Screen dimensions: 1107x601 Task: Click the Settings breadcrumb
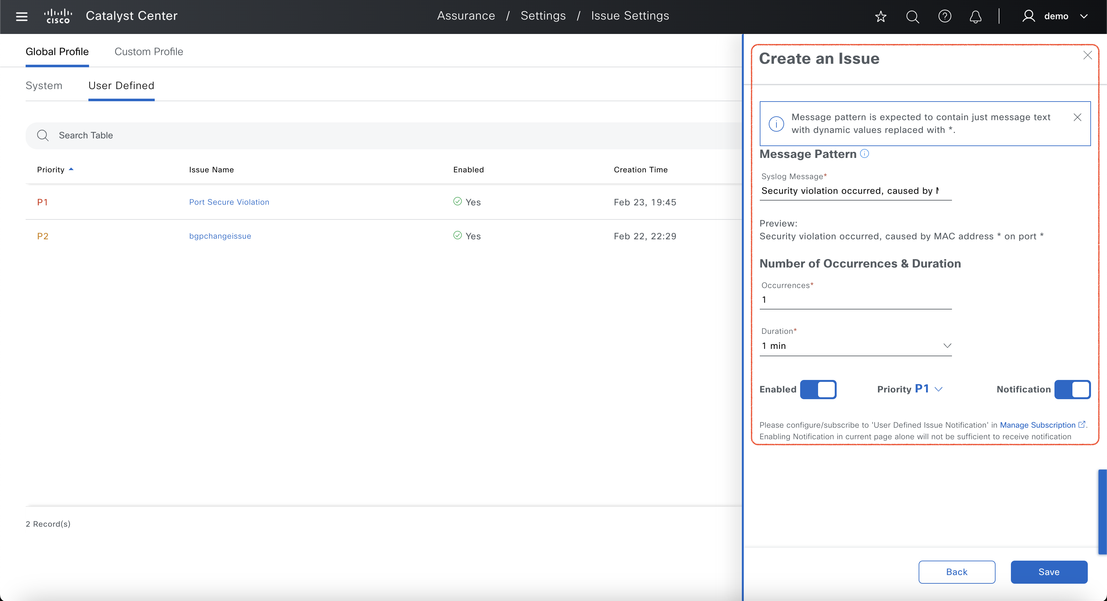click(543, 16)
